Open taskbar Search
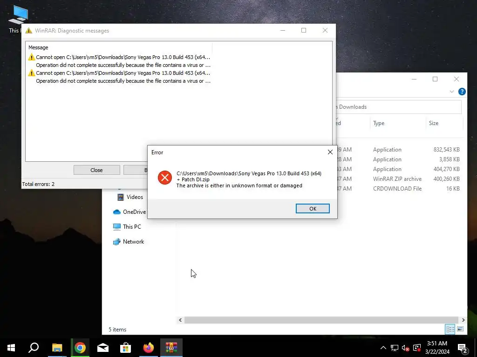The width and height of the screenshot is (477, 357). pos(34,348)
